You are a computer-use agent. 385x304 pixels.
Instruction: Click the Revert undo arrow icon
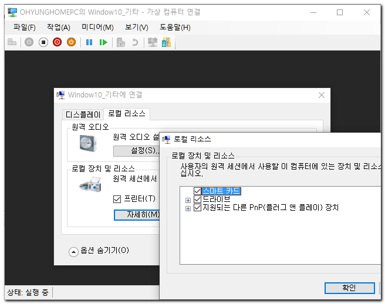coord(135,42)
